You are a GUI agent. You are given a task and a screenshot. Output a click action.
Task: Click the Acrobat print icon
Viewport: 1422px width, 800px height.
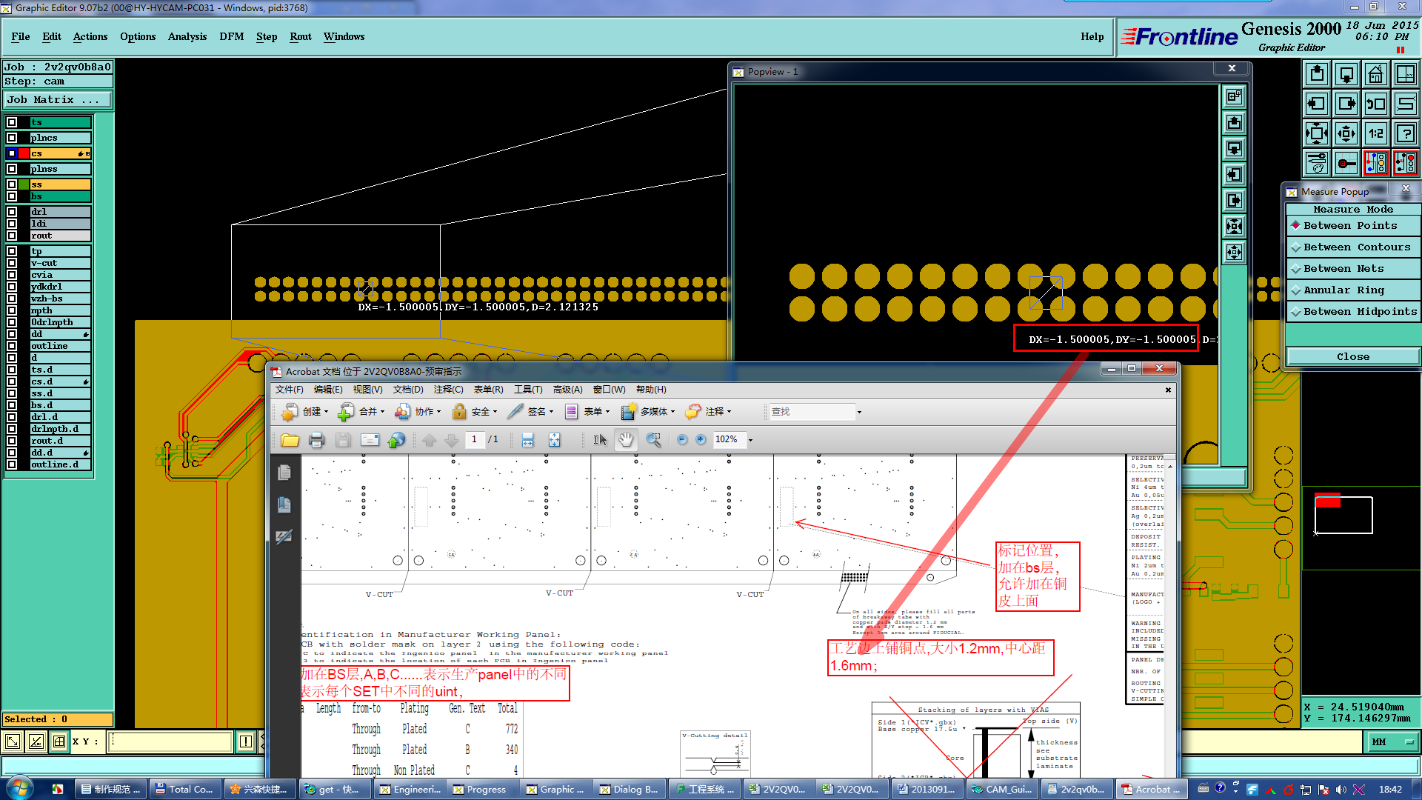coord(316,440)
